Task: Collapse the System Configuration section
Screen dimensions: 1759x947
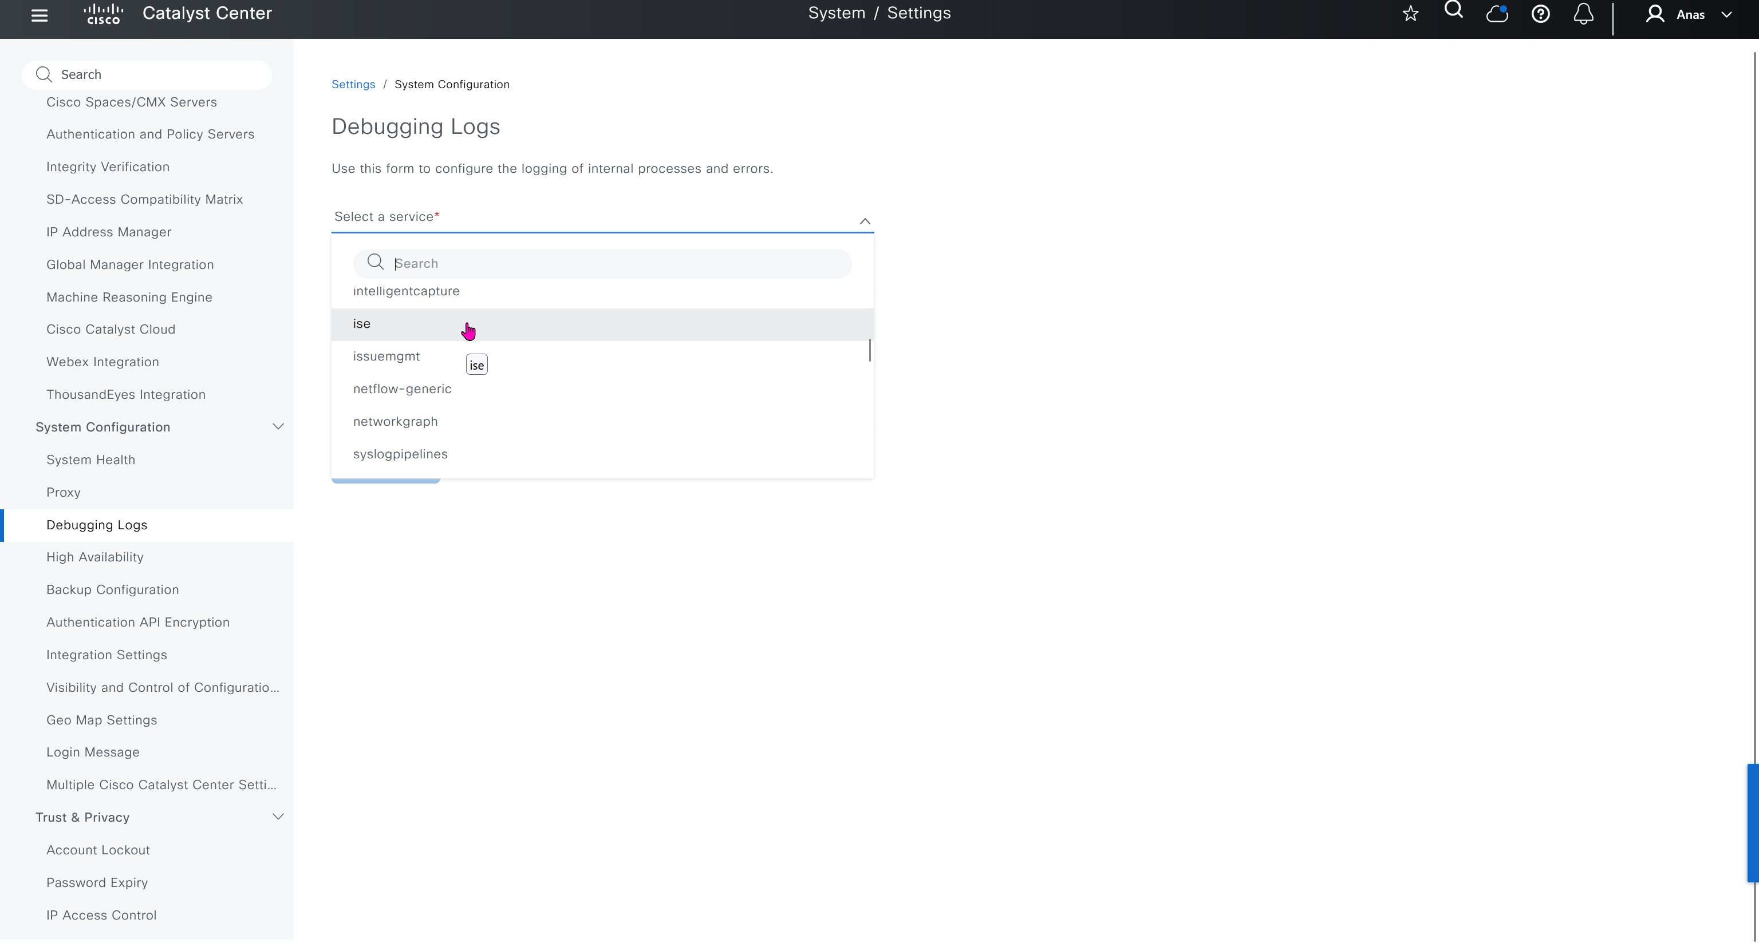Action: point(278,427)
